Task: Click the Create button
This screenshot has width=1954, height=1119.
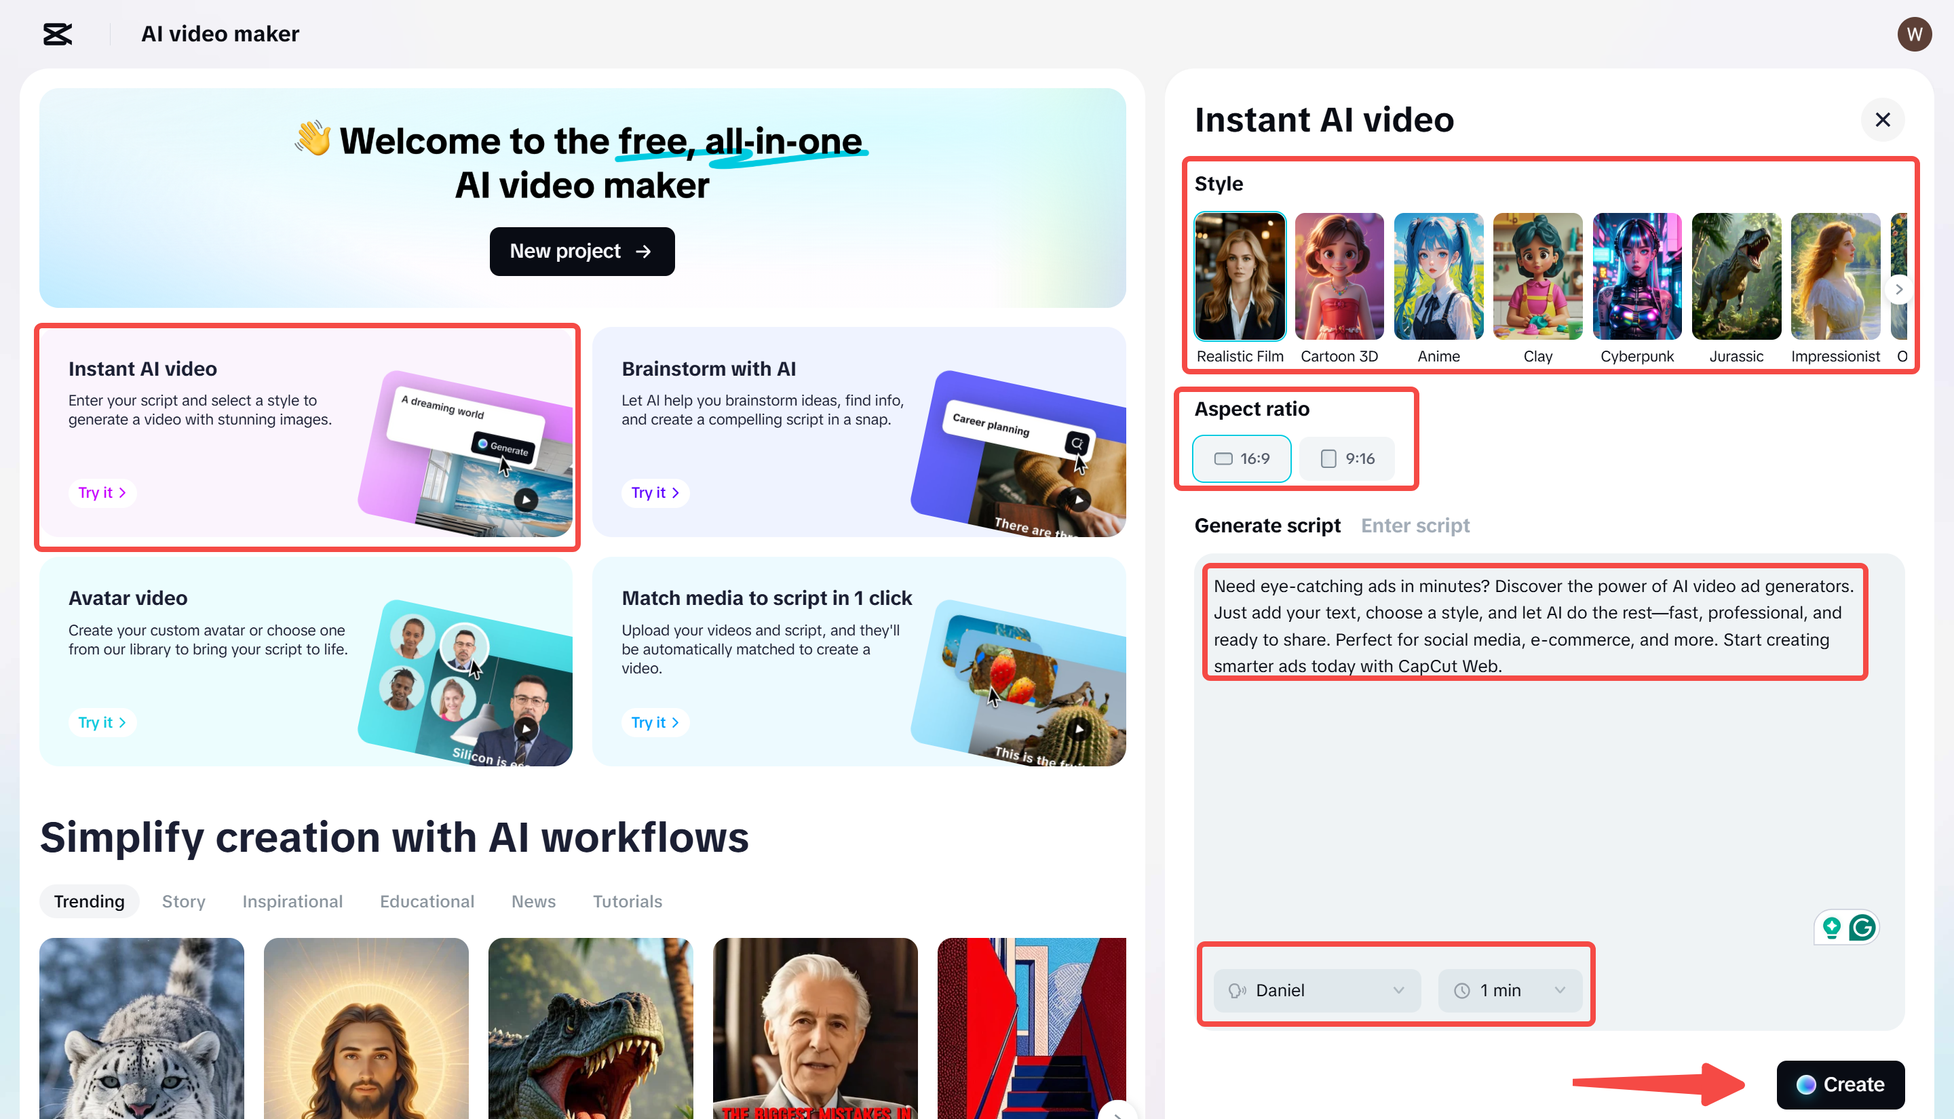Action: pos(1839,1084)
